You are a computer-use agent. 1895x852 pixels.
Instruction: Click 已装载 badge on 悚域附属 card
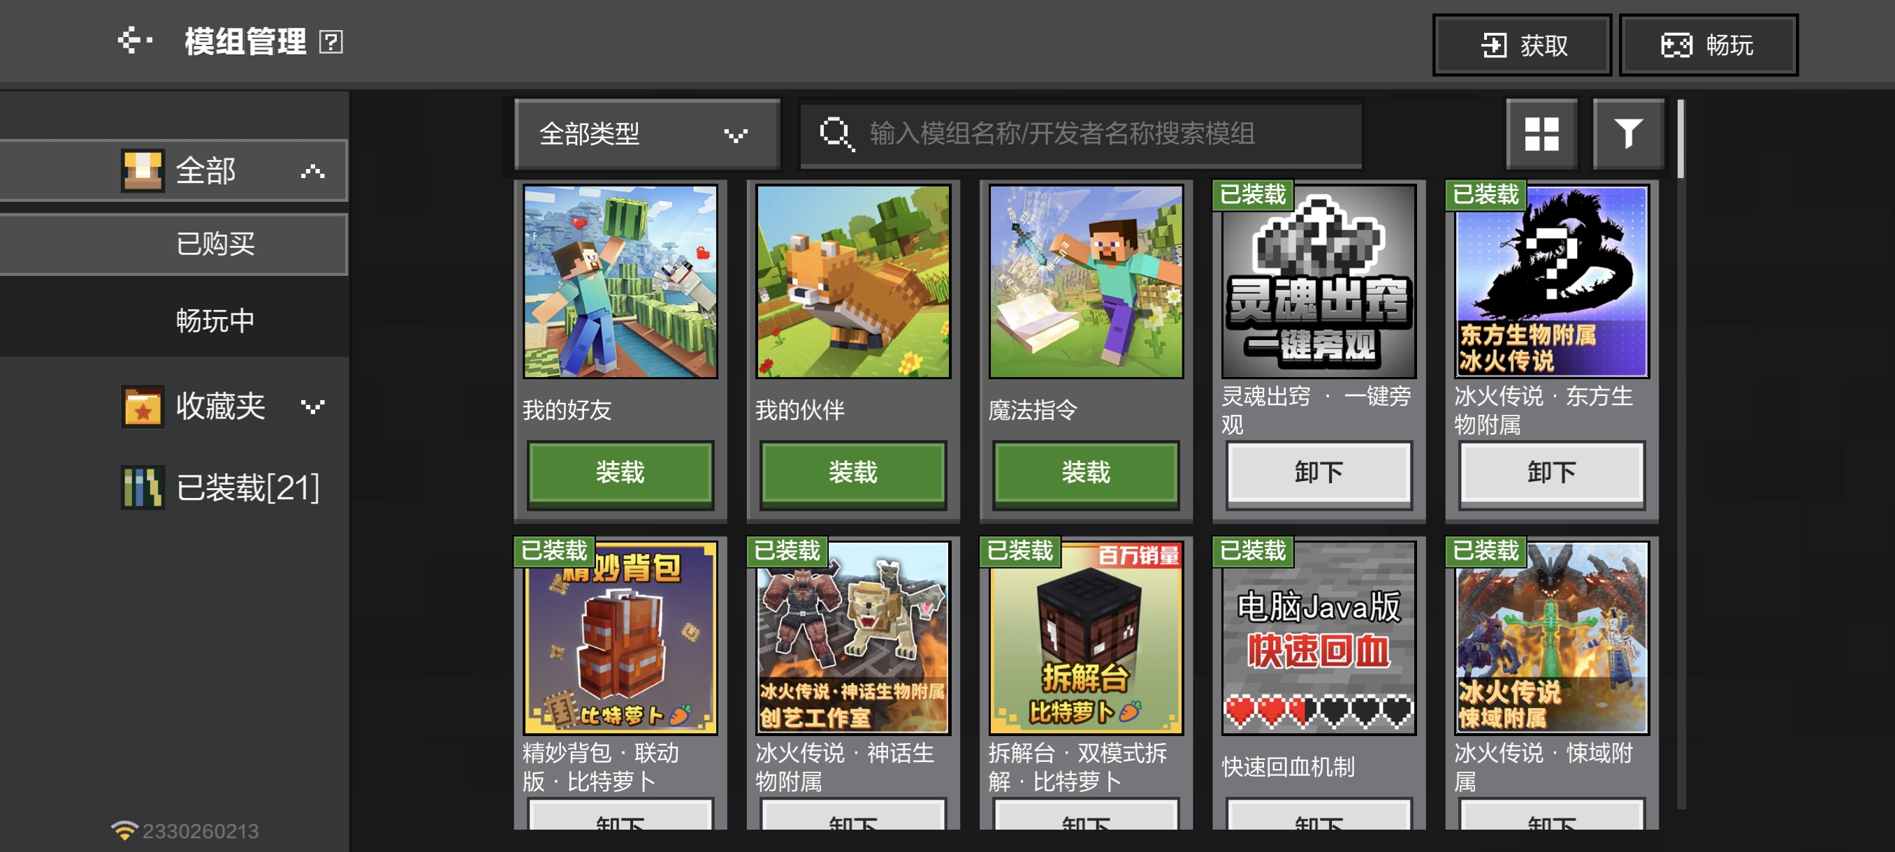tap(1486, 551)
